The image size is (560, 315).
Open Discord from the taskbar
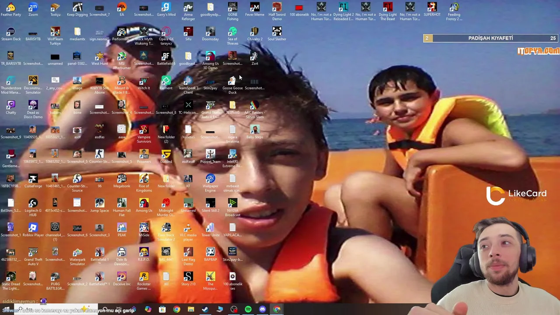262,309
